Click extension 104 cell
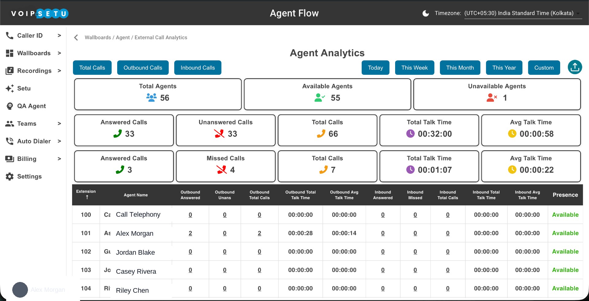The image size is (589, 301). [x=86, y=288]
